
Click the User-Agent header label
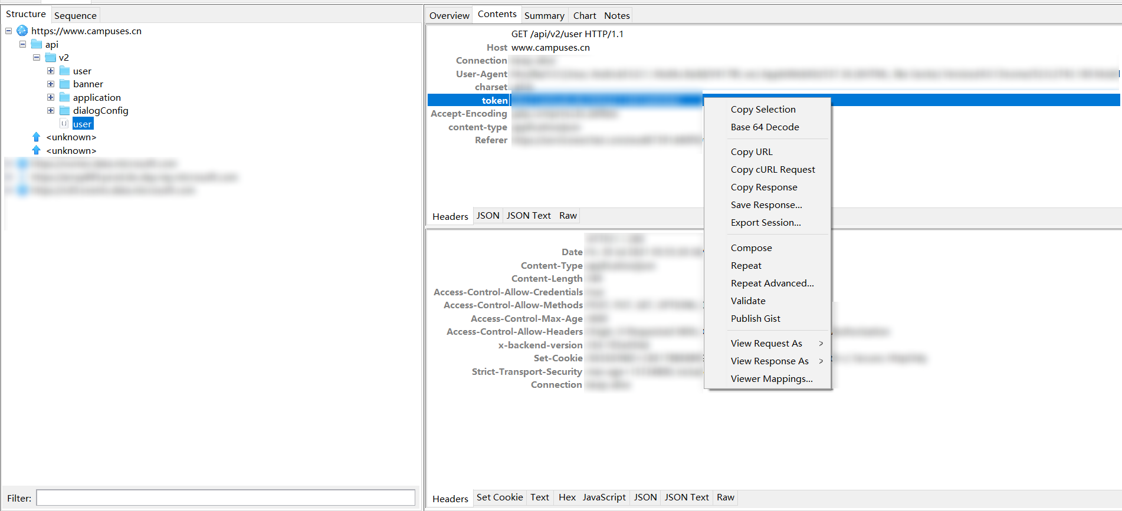pyautogui.click(x=481, y=74)
